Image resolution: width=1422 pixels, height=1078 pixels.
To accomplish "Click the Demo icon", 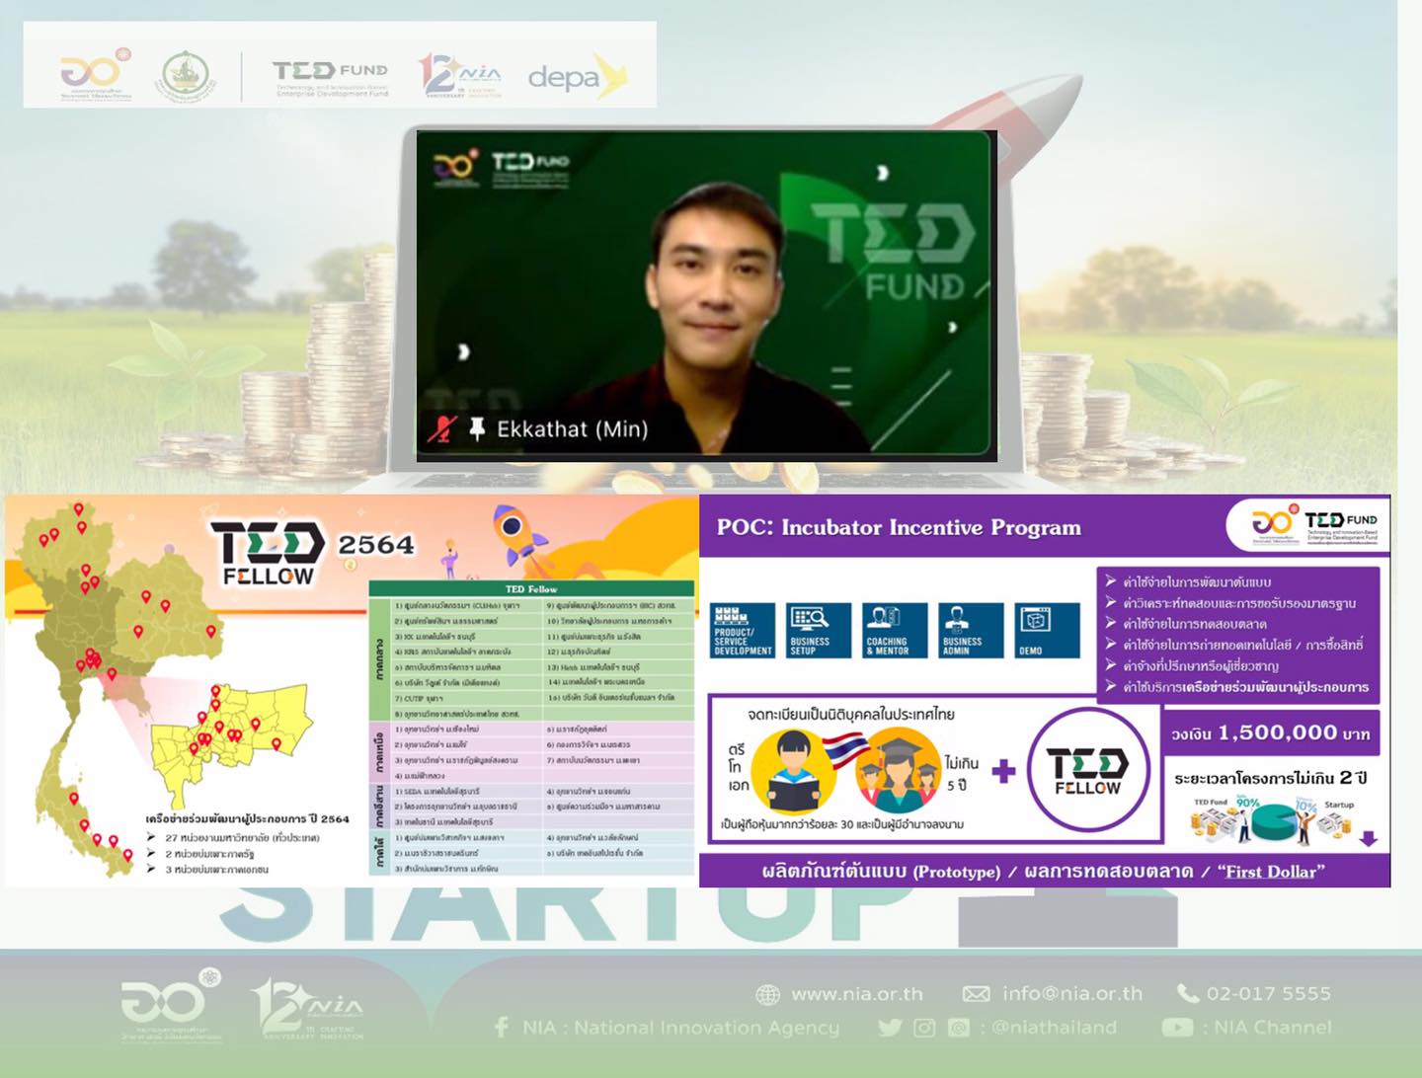I will coord(1047,630).
